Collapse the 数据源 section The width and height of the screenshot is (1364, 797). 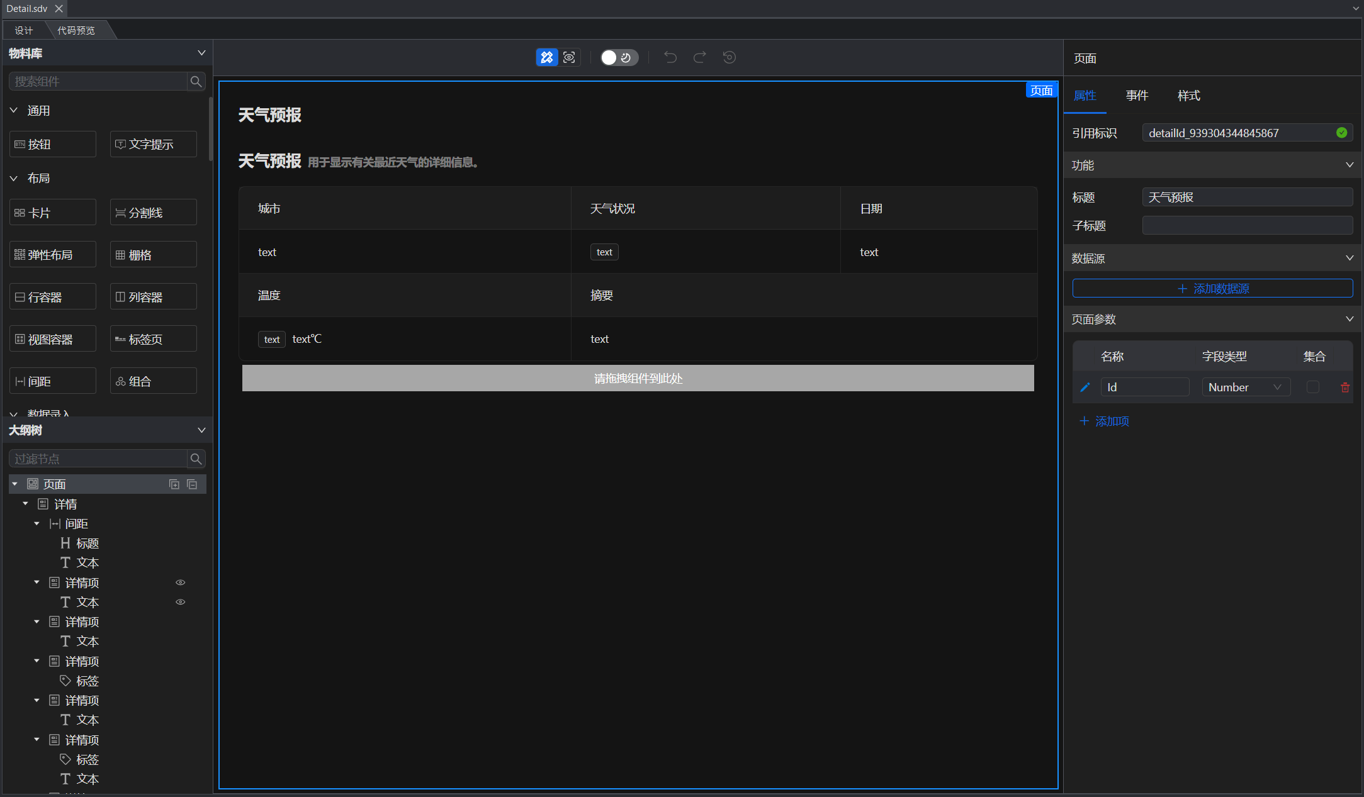coord(1350,258)
